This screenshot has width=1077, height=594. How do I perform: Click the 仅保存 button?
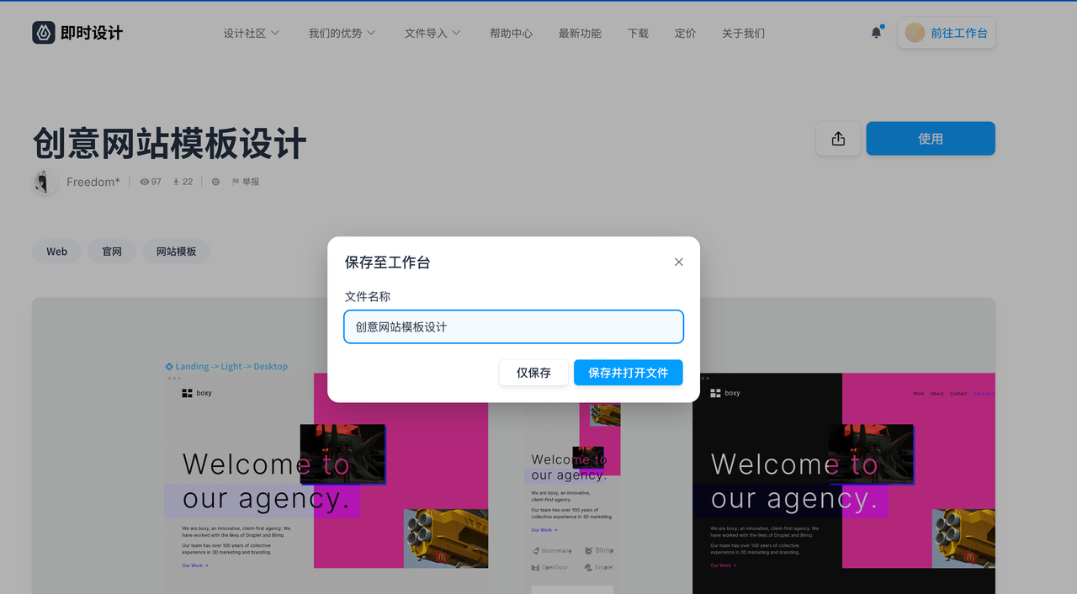pyautogui.click(x=533, y=373)
